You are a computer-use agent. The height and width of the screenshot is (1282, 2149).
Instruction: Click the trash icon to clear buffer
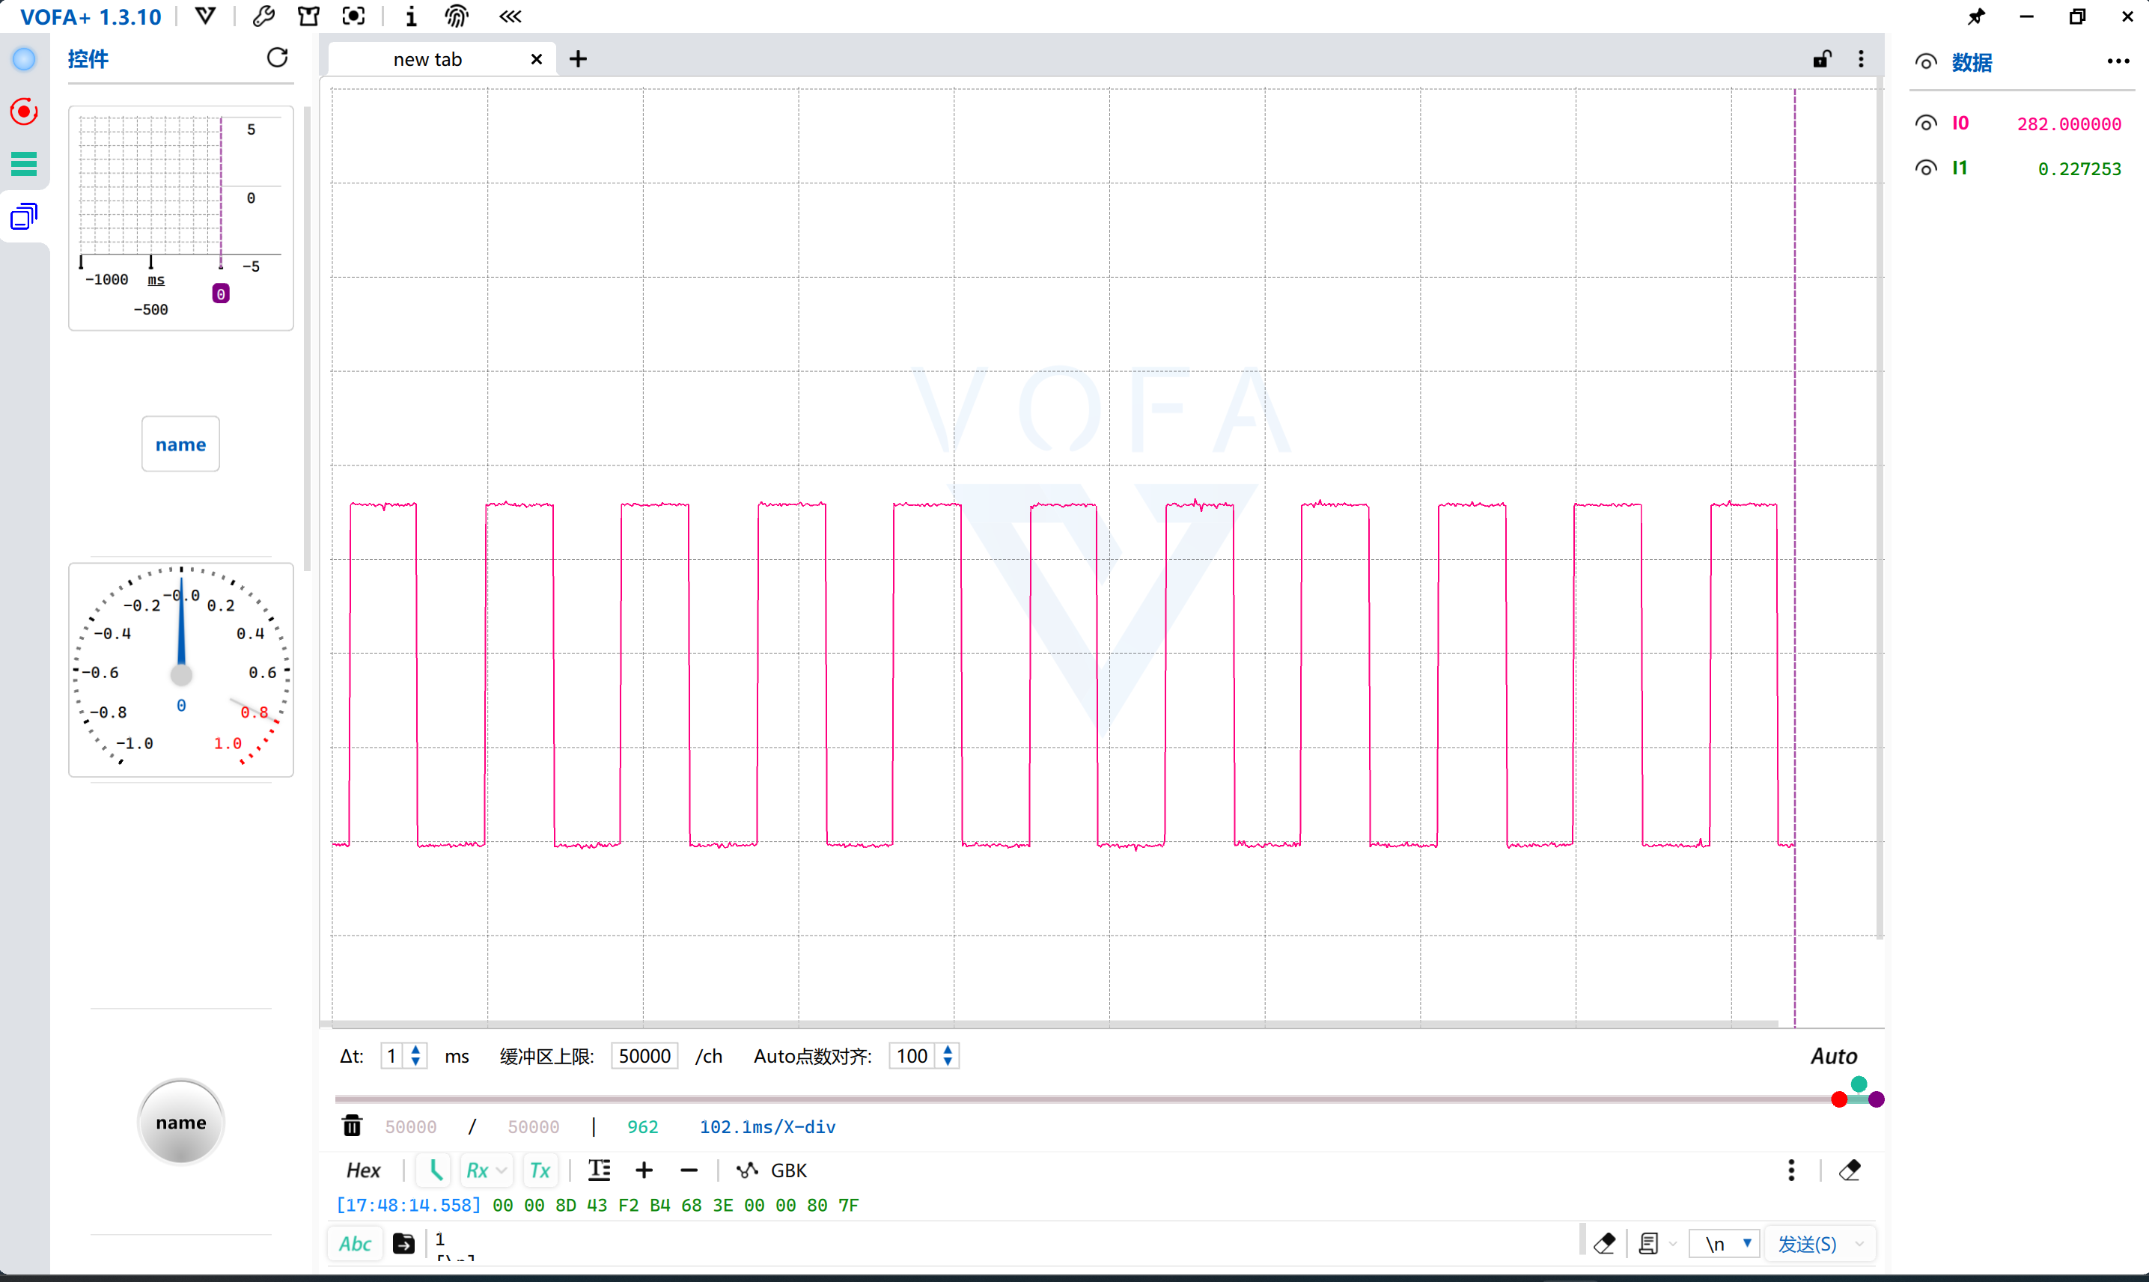pos(352,1126)
